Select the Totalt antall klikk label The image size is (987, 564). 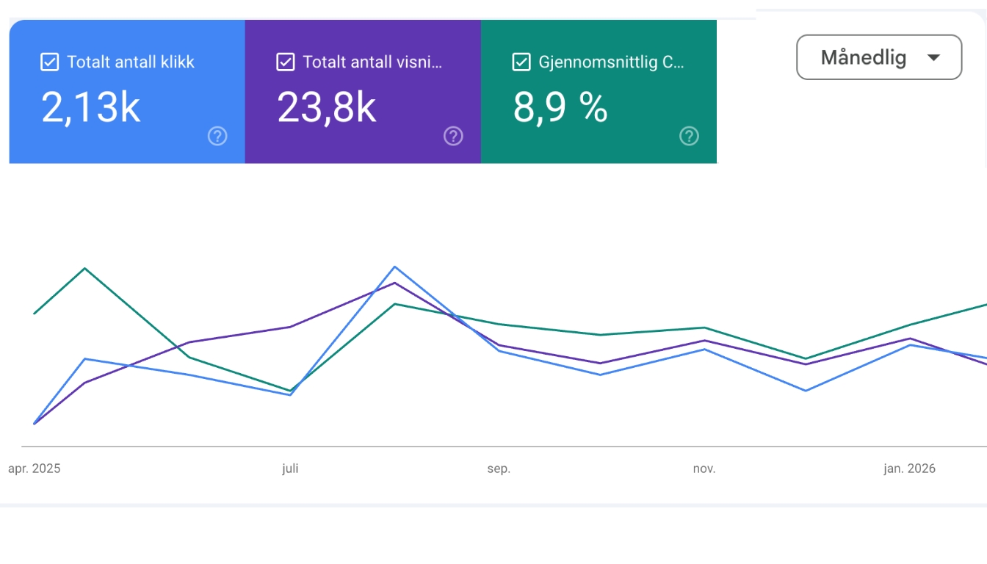(131, 62)
